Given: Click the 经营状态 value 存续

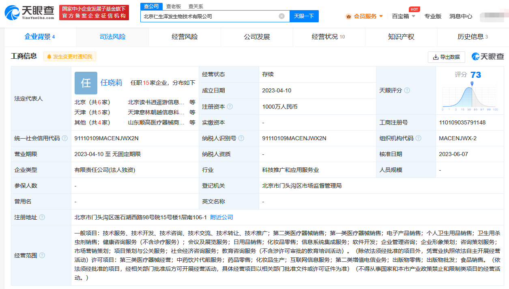Looking at the screenshot, I should [x=268, y=74].
